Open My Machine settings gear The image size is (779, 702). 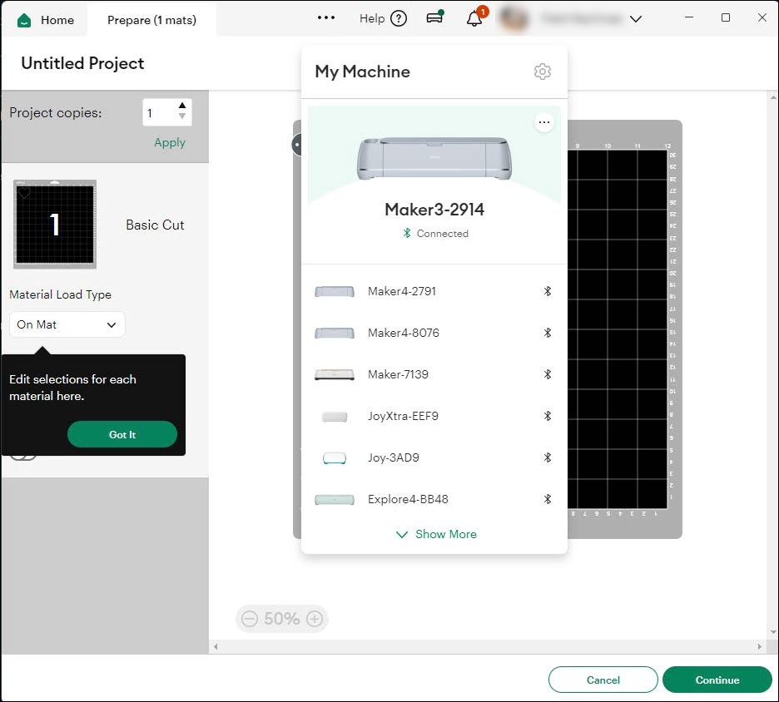pyautogui.click(x=542, y=72)
